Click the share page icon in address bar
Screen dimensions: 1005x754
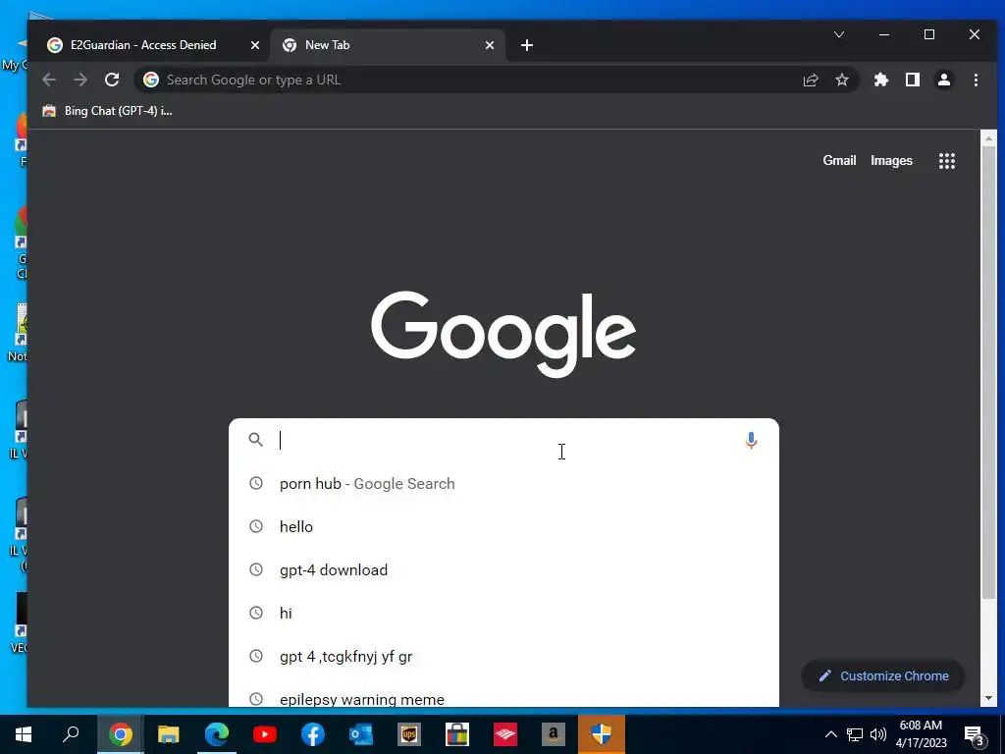coord(810,80)
